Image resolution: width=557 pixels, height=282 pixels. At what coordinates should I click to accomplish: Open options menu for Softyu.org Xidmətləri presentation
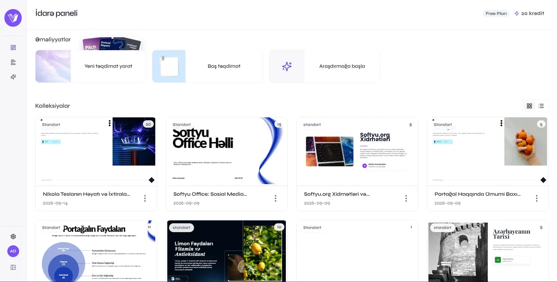click(406, 198)
